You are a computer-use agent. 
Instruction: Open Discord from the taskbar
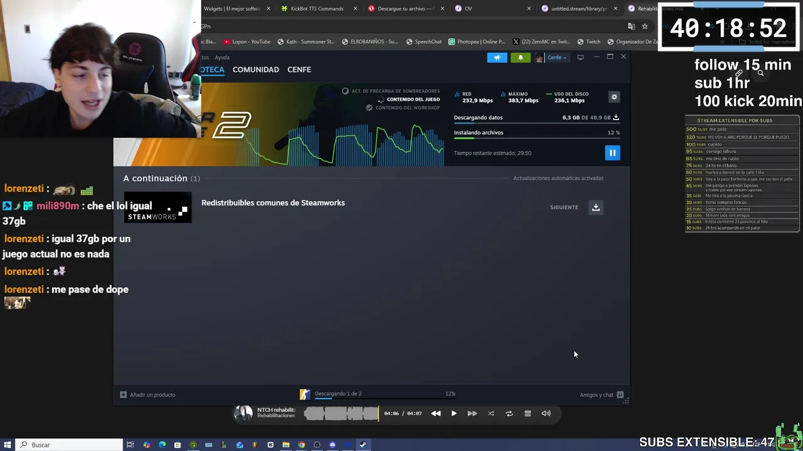(332, 445)
